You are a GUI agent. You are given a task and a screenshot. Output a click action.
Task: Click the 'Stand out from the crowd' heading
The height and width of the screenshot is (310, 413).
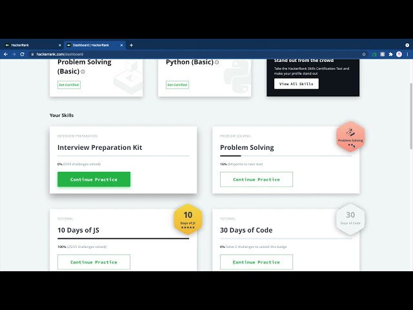(304, 61)
